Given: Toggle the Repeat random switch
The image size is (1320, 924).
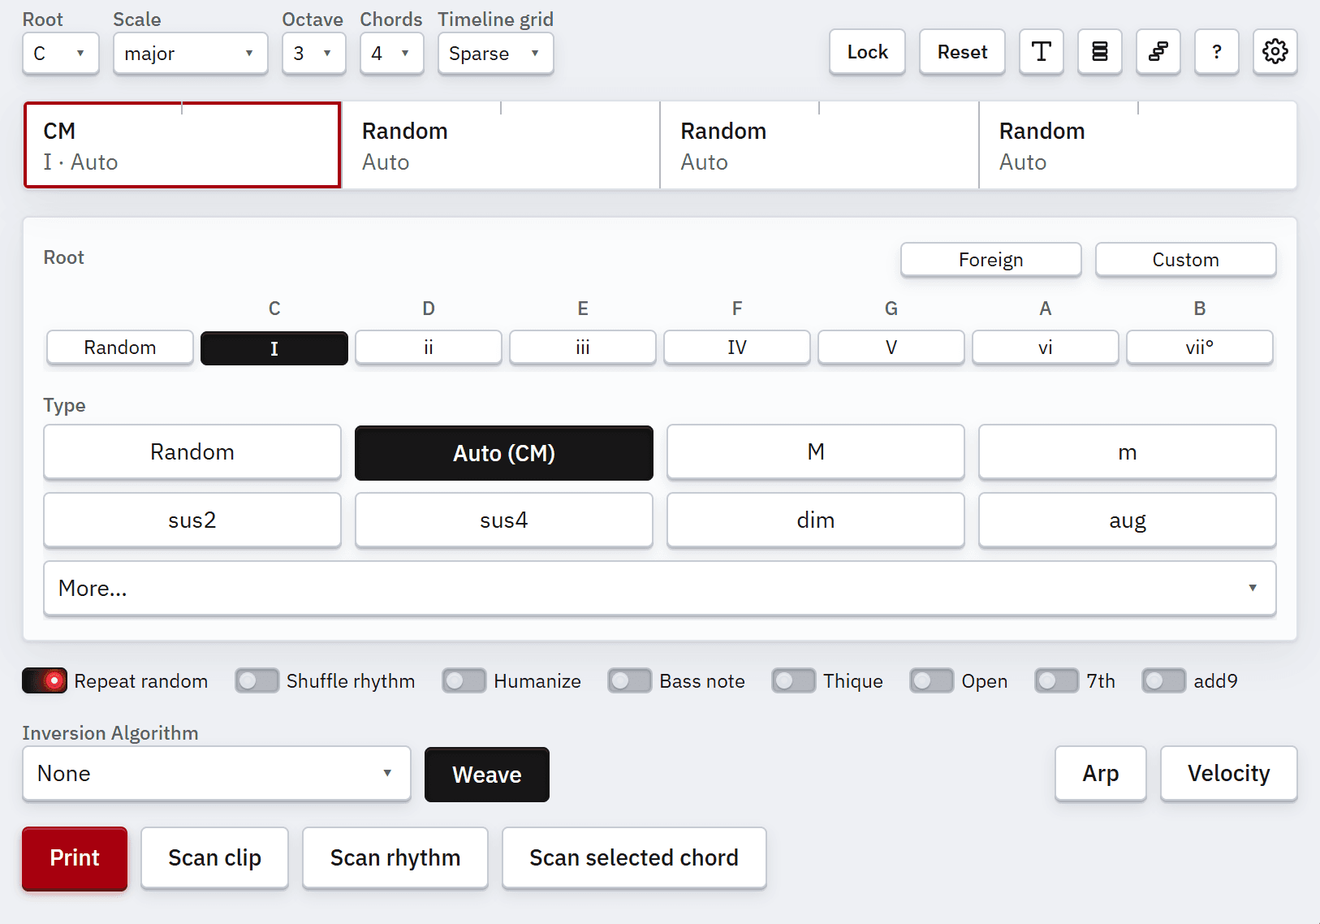Looking at the screenshot, I should 45,680.
